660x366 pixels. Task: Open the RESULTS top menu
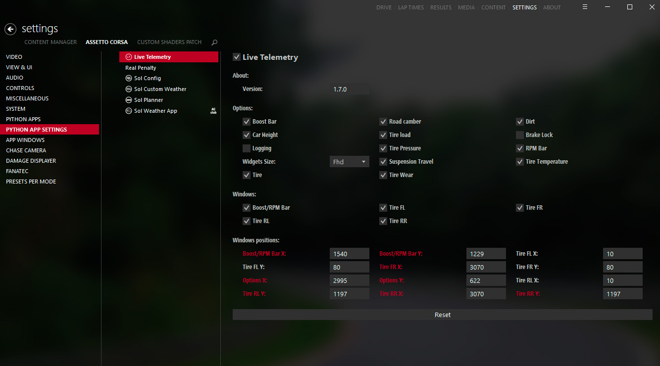click(x=441, y=7)
